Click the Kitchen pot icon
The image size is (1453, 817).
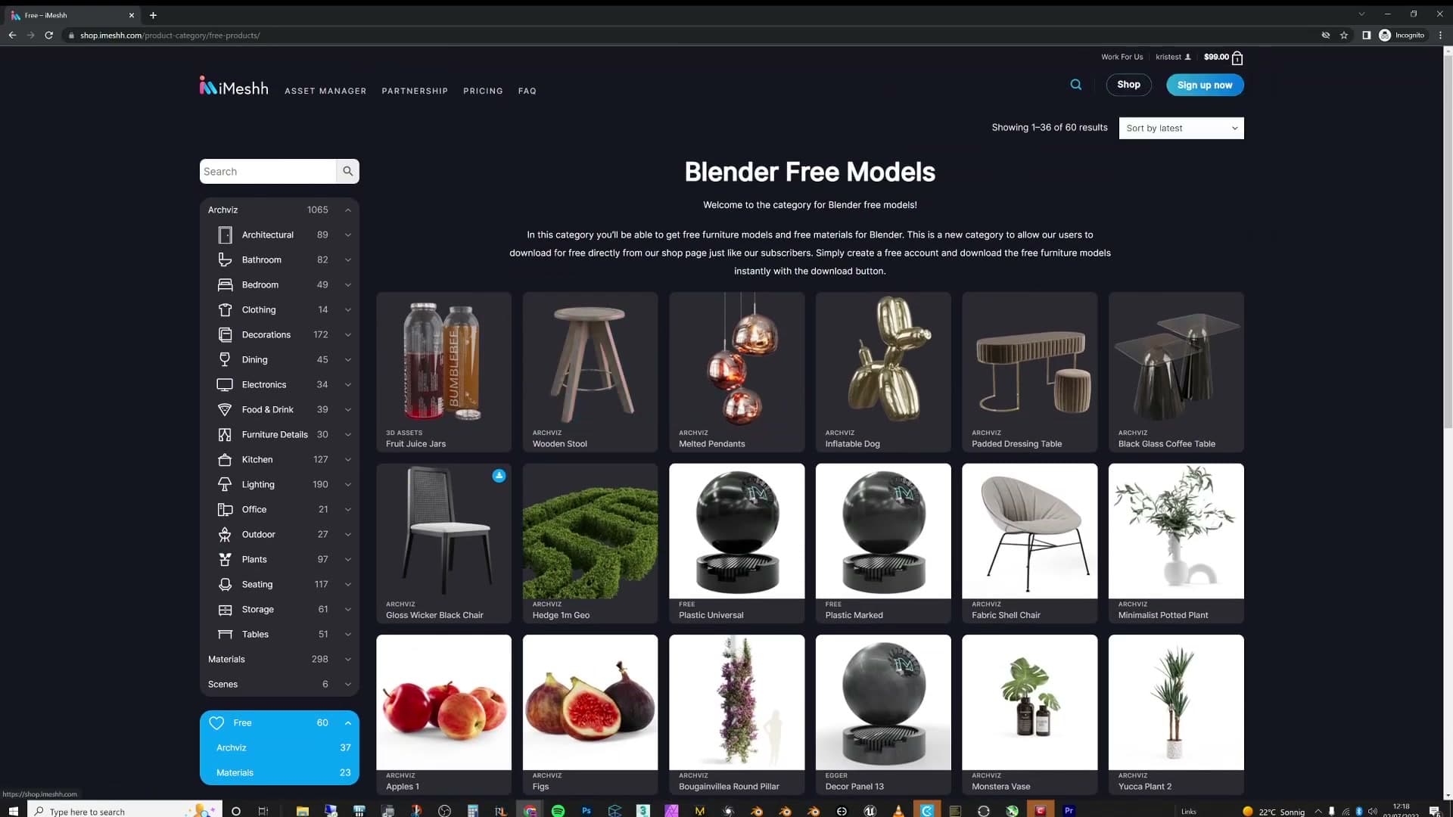point(225,459)
